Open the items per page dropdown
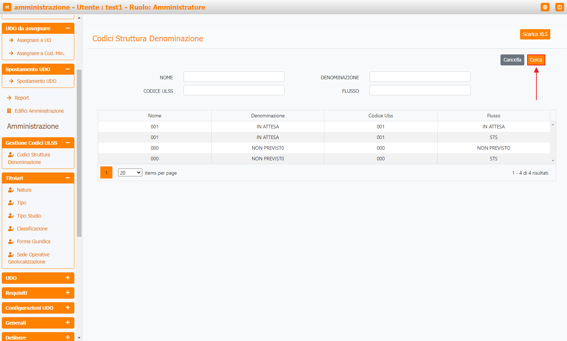This screenshot has height=341, width=567. click(130, 173)
